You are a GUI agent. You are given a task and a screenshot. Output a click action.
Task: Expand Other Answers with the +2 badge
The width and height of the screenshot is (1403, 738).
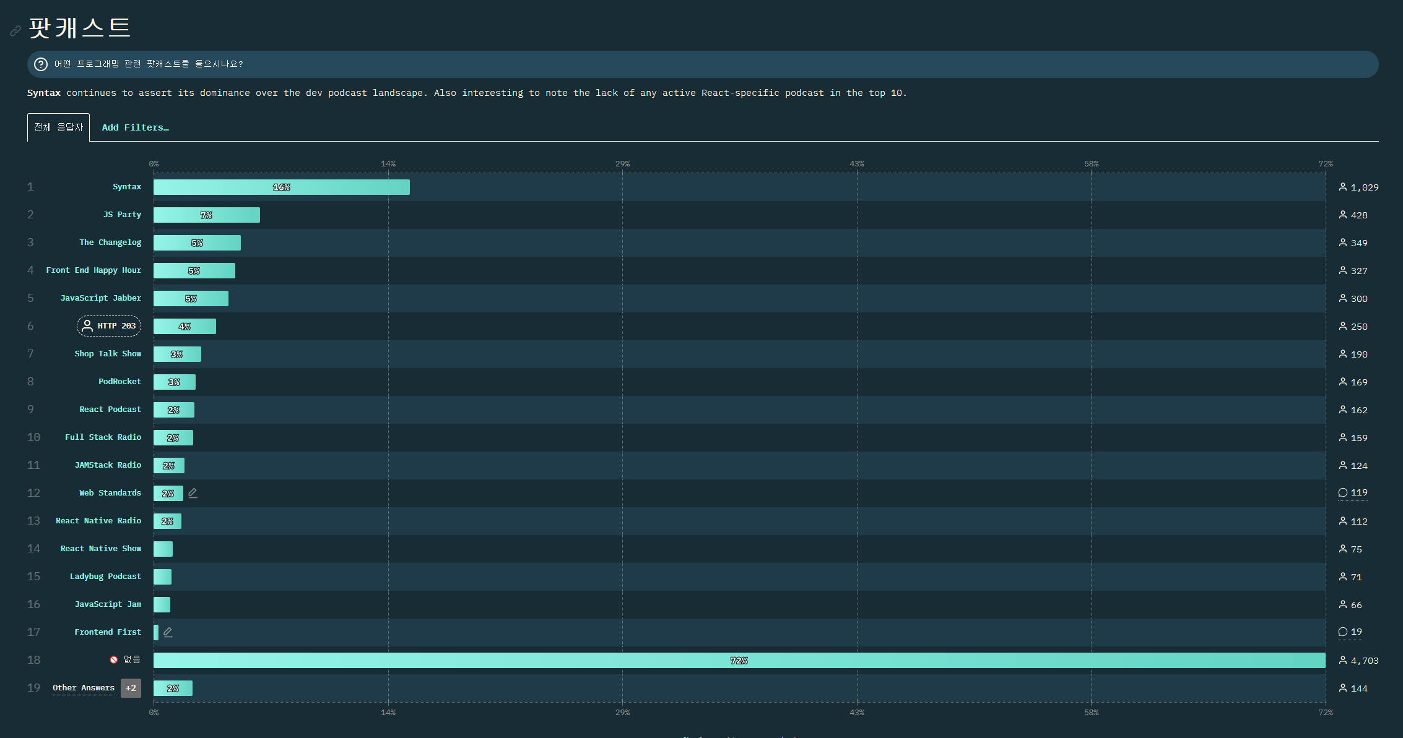[x=131, y=688]
